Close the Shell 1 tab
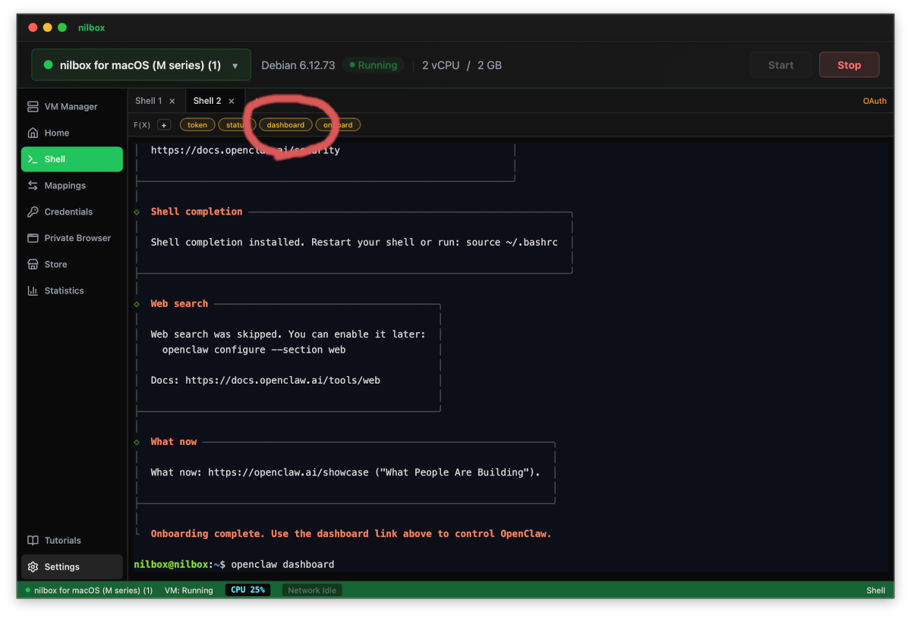This screenshot has height=618, width=911. point(172,101)
